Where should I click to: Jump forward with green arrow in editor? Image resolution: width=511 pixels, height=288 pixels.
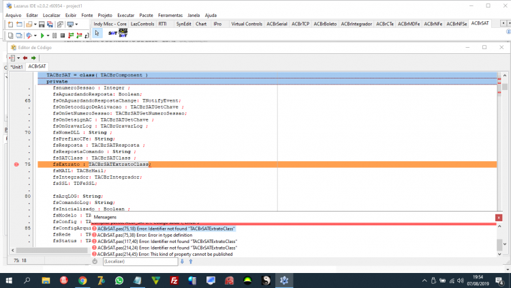[33, 58]
